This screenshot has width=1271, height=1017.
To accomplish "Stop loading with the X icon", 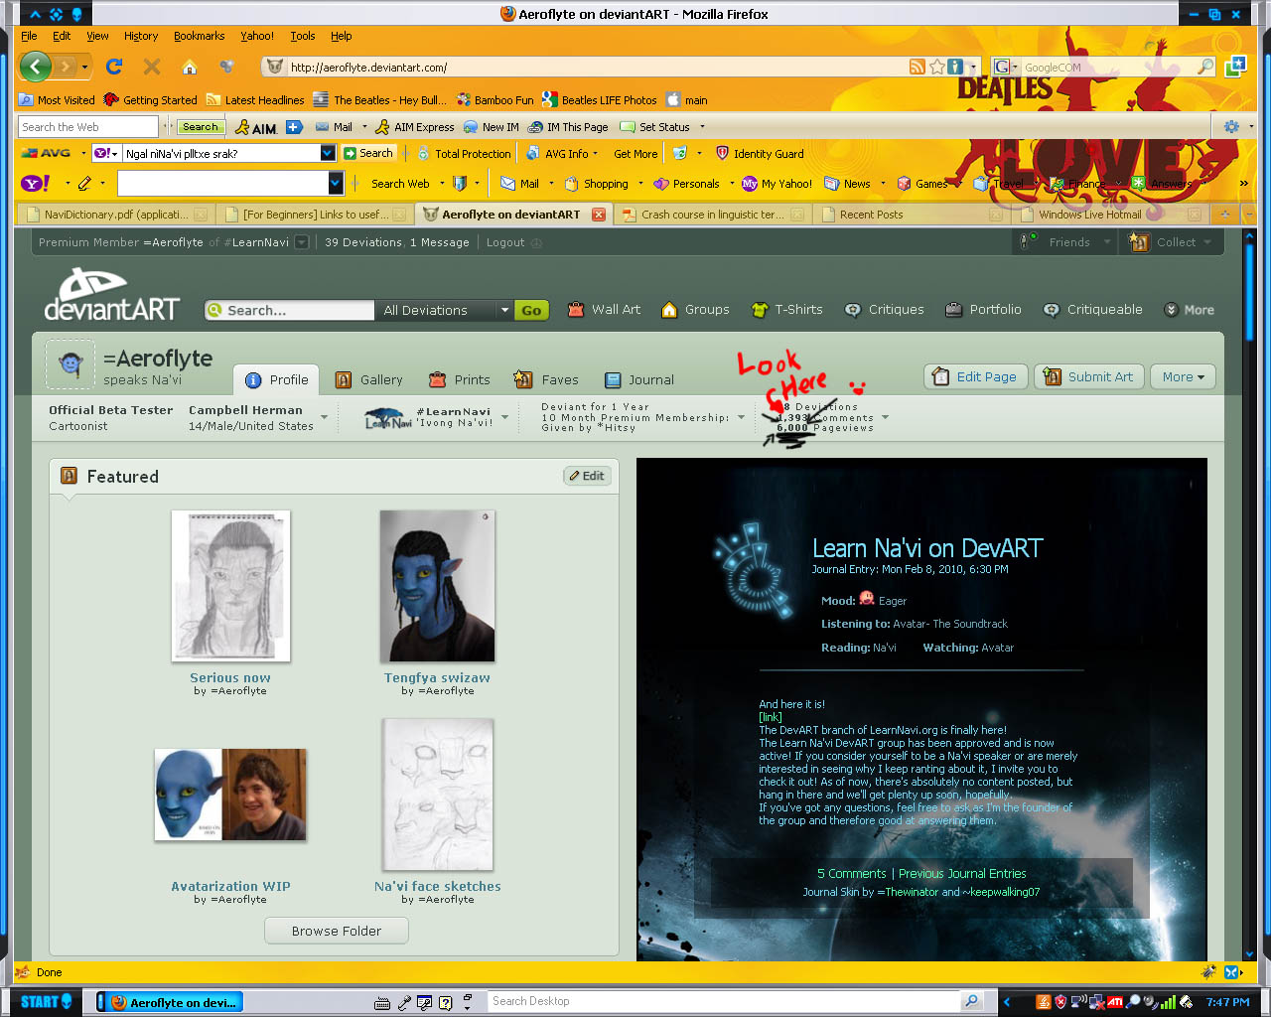I will click(152, 67).
